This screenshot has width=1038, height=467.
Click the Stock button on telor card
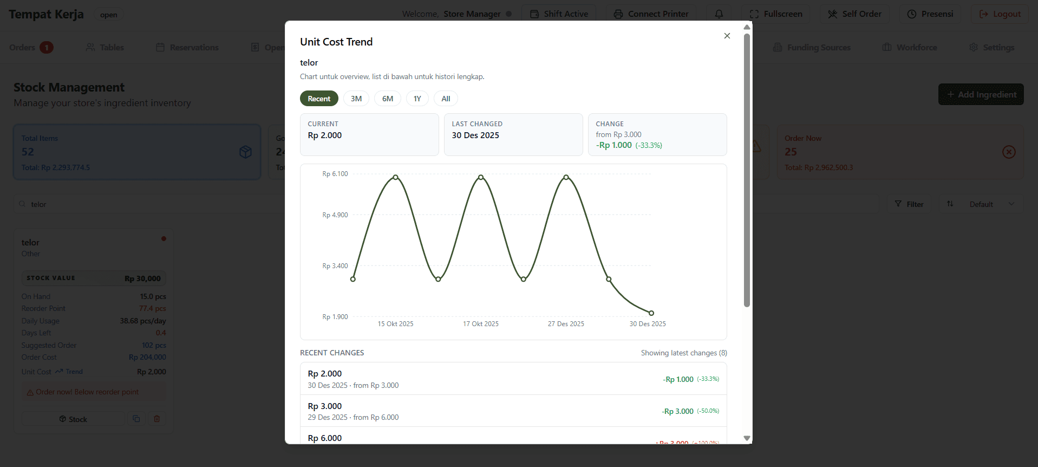[x=73, y=419]
